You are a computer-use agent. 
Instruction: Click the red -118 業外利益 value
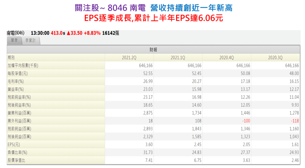click(x=294, y=121)
